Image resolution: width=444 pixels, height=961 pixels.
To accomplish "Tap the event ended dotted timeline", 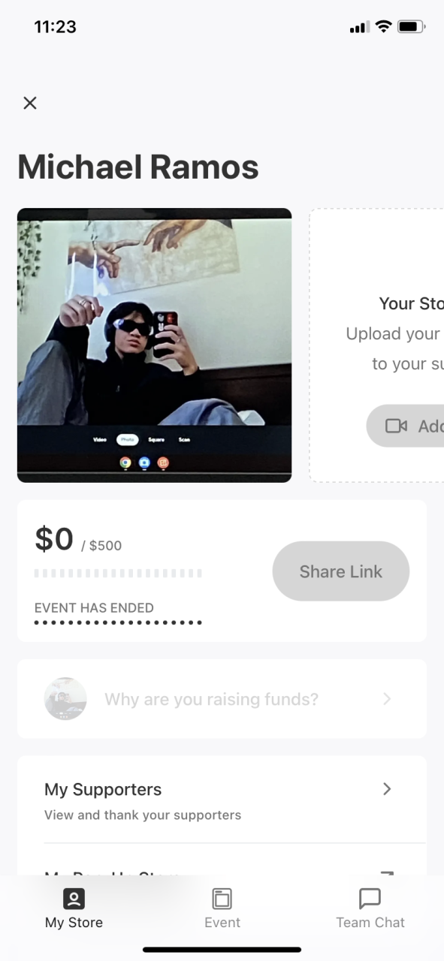I will (x=118, y=622).
